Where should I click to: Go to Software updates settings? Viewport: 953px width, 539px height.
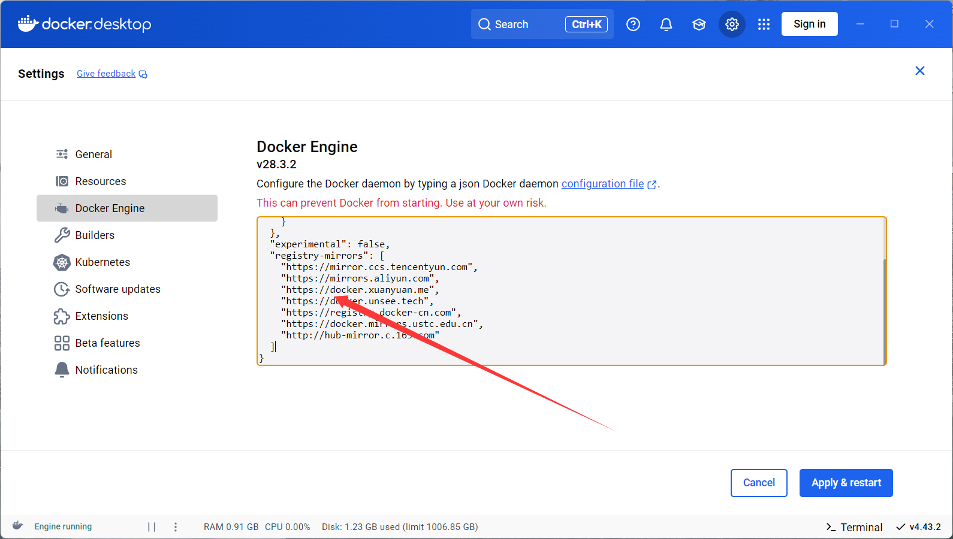(x=127, y=289)
